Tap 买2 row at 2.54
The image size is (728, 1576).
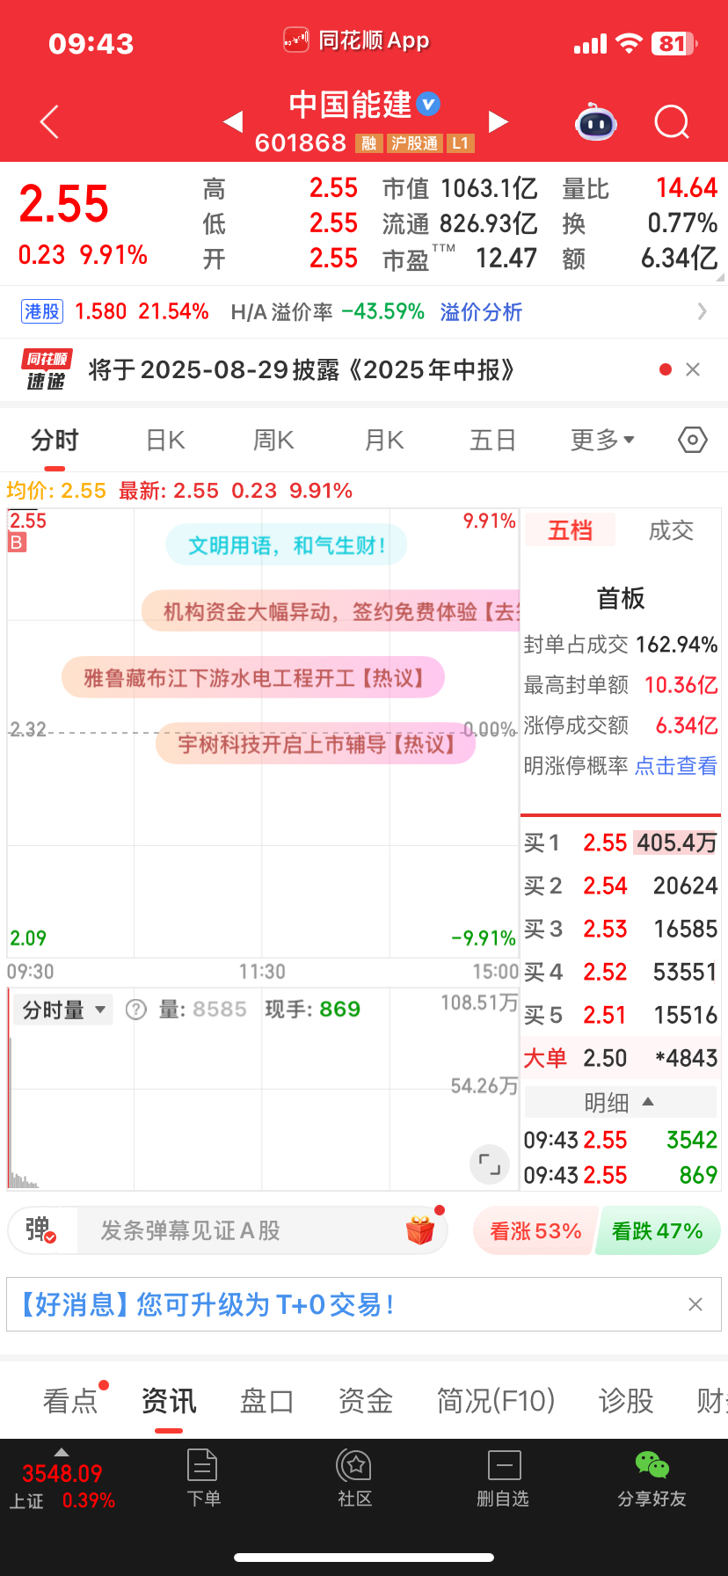tap(621, 886)
